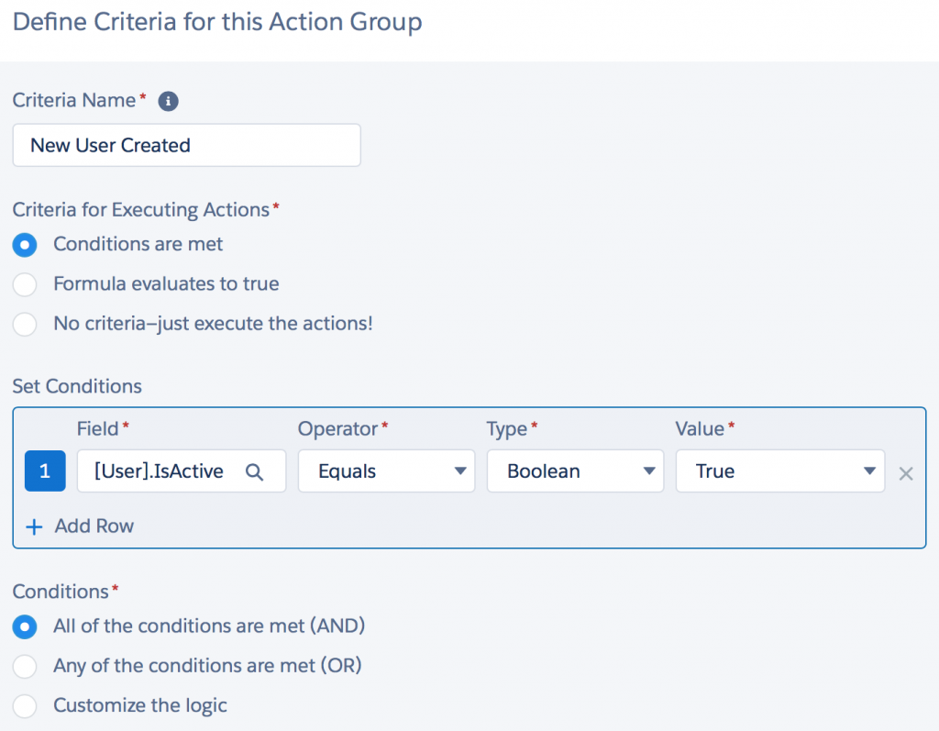
Task: Open the Equals operator dropdown
Action: [386, 471]
